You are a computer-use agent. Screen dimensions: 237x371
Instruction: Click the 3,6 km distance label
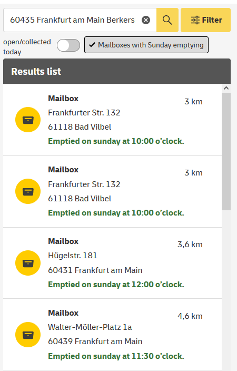(190, 245)
